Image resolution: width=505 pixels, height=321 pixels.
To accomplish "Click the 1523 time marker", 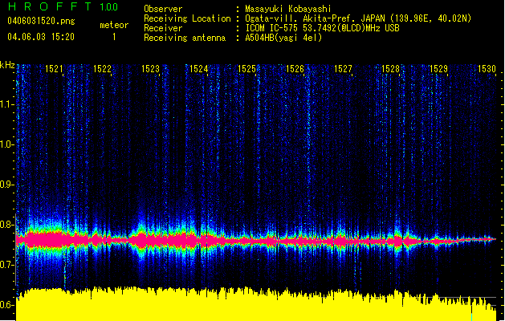I will pyautogui.click(x=150, y=69).
